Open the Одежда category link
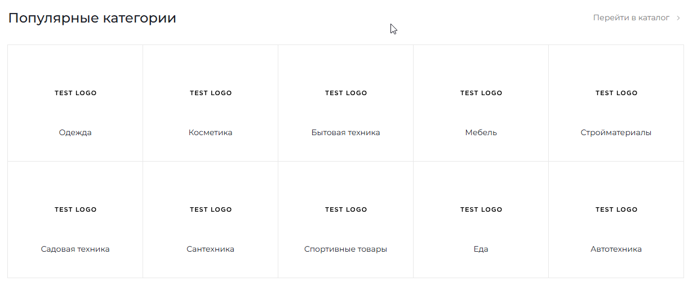697x290 pixels. (x=75, y=133)
